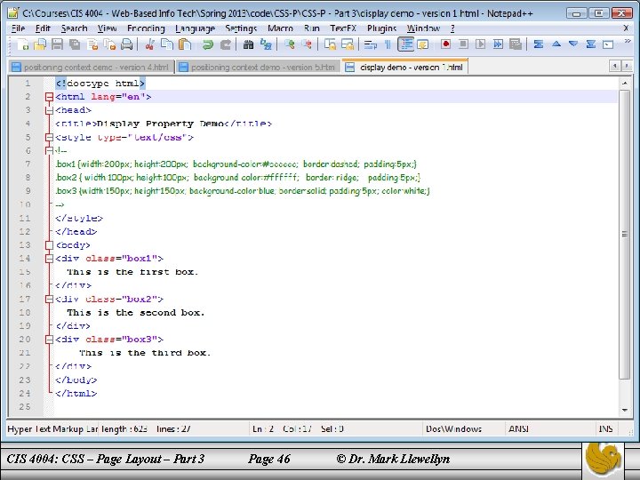Screen dimensions: 640x480
Task: Collapse the style block fold marker
Action: coord(49,138)
